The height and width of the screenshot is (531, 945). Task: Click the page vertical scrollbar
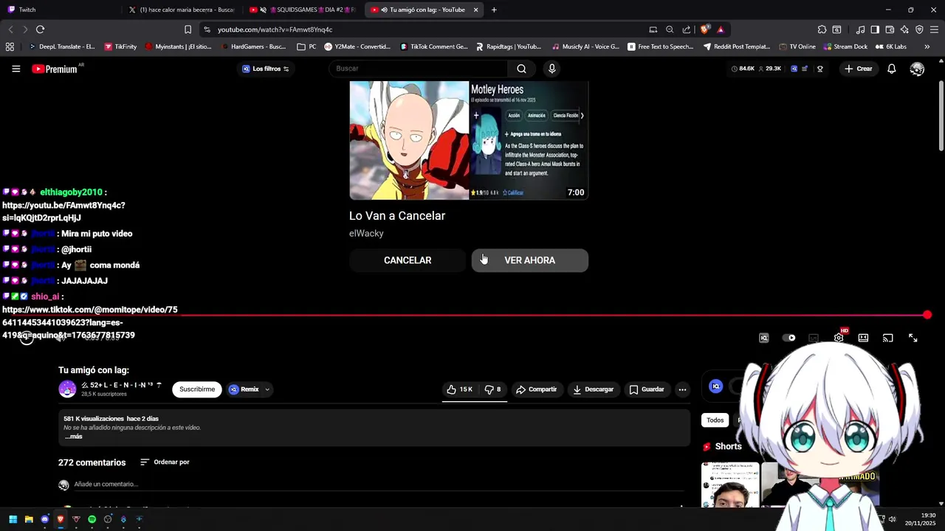click(x=941, y=114)
